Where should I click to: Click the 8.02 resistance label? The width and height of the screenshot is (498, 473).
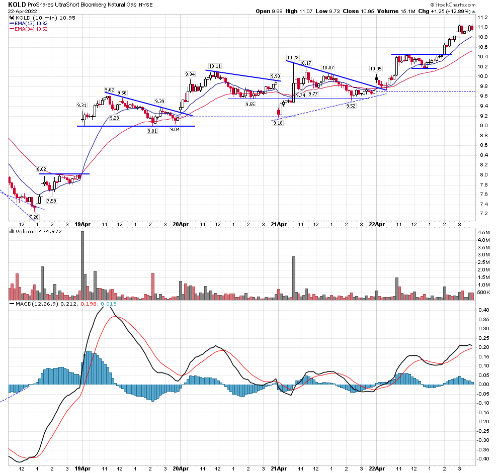[x=41, y=169]
